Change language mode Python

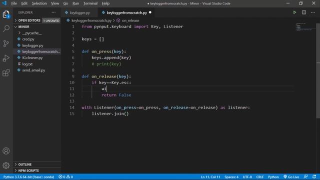coord(273,177)
